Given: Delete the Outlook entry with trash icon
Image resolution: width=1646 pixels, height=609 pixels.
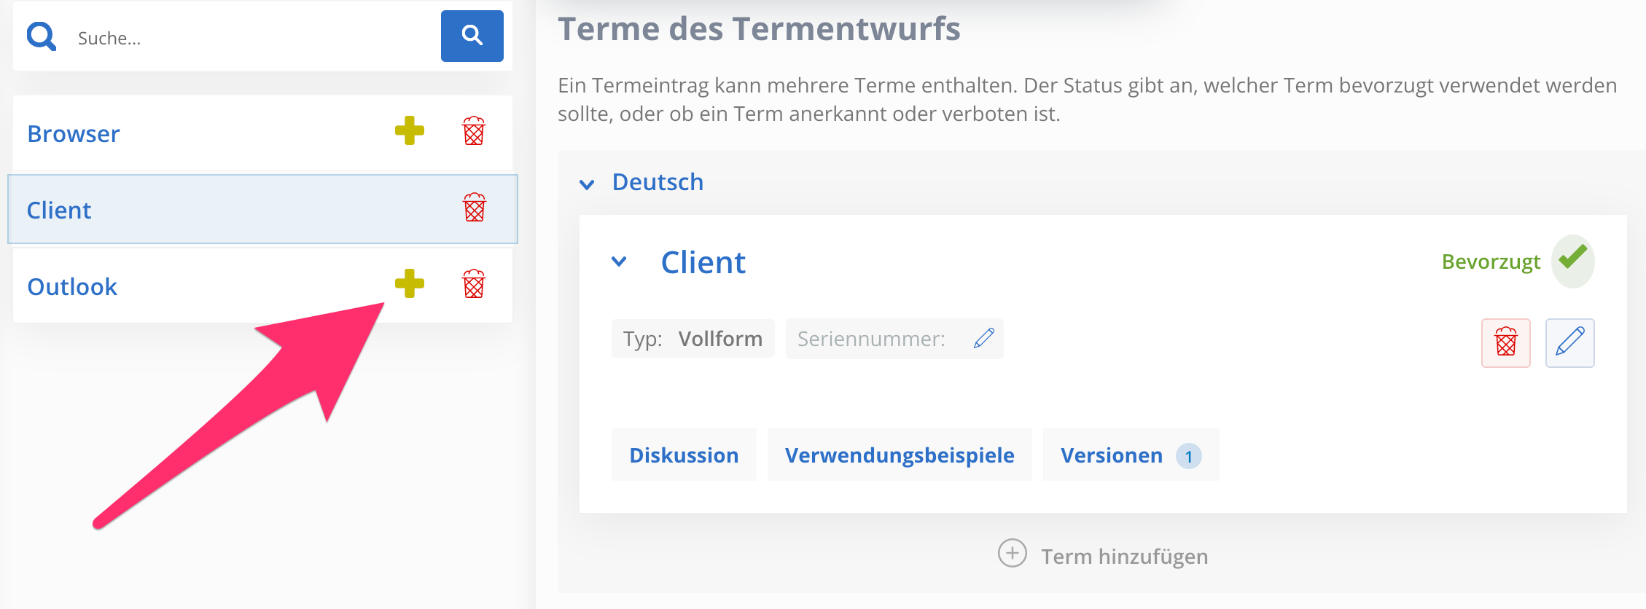Looking at the screenshot, I should pyautogui.click(x=474, y=283).
